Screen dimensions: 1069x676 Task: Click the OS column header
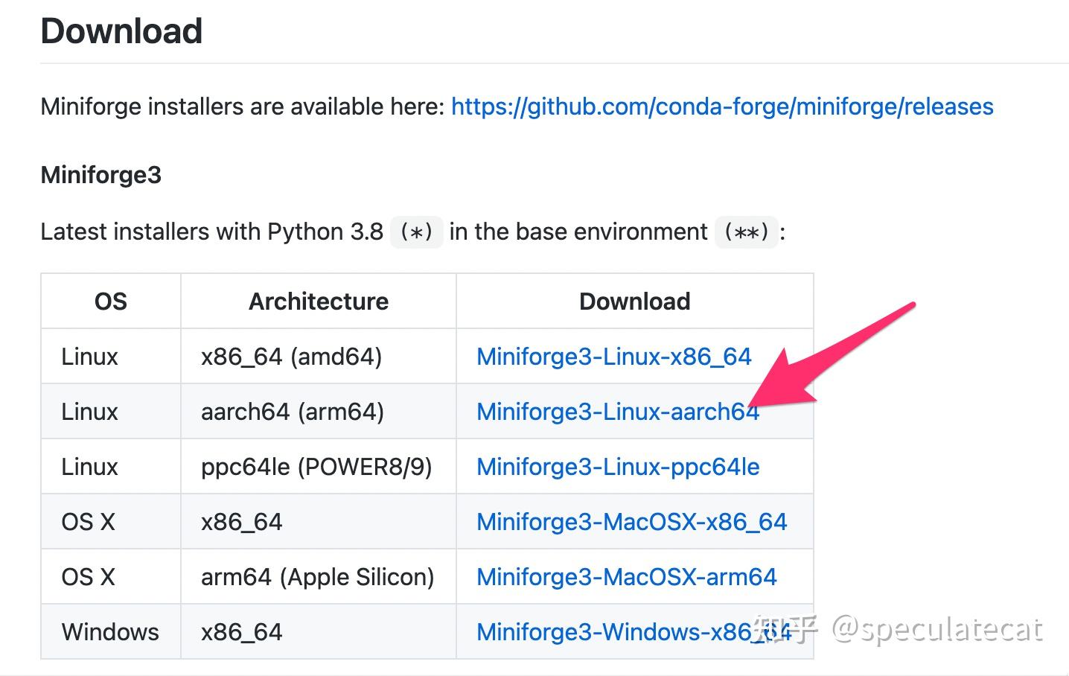(111, 302)
